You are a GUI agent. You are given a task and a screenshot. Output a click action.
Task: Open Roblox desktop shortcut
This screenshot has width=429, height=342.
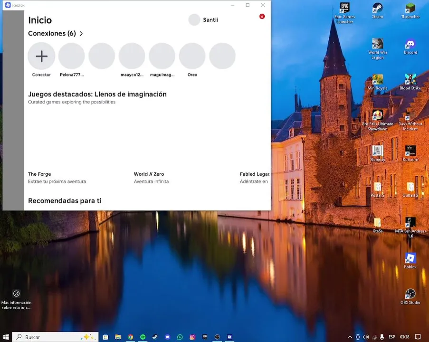[410, 260]
